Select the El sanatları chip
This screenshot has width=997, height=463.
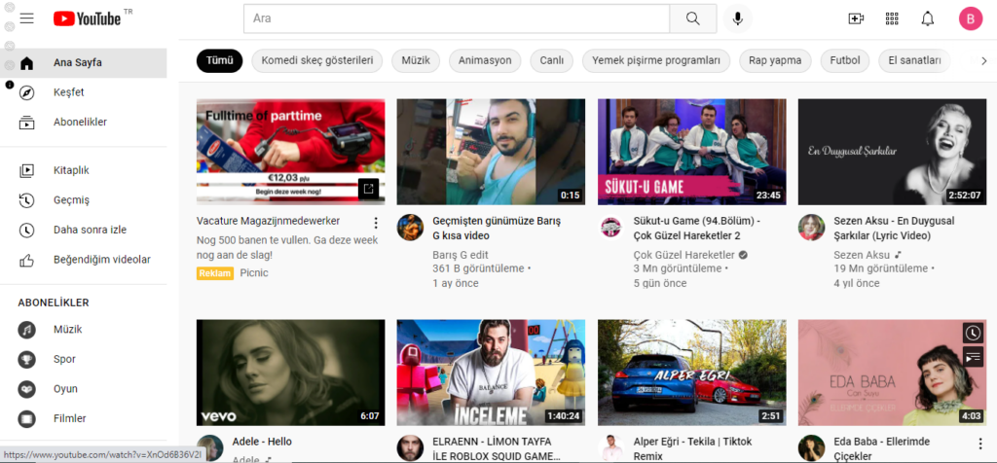coord(914,61)
